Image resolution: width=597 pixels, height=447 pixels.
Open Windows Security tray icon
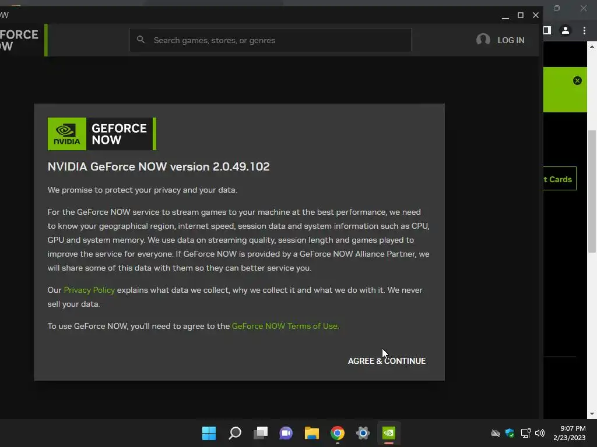(510, 433)
